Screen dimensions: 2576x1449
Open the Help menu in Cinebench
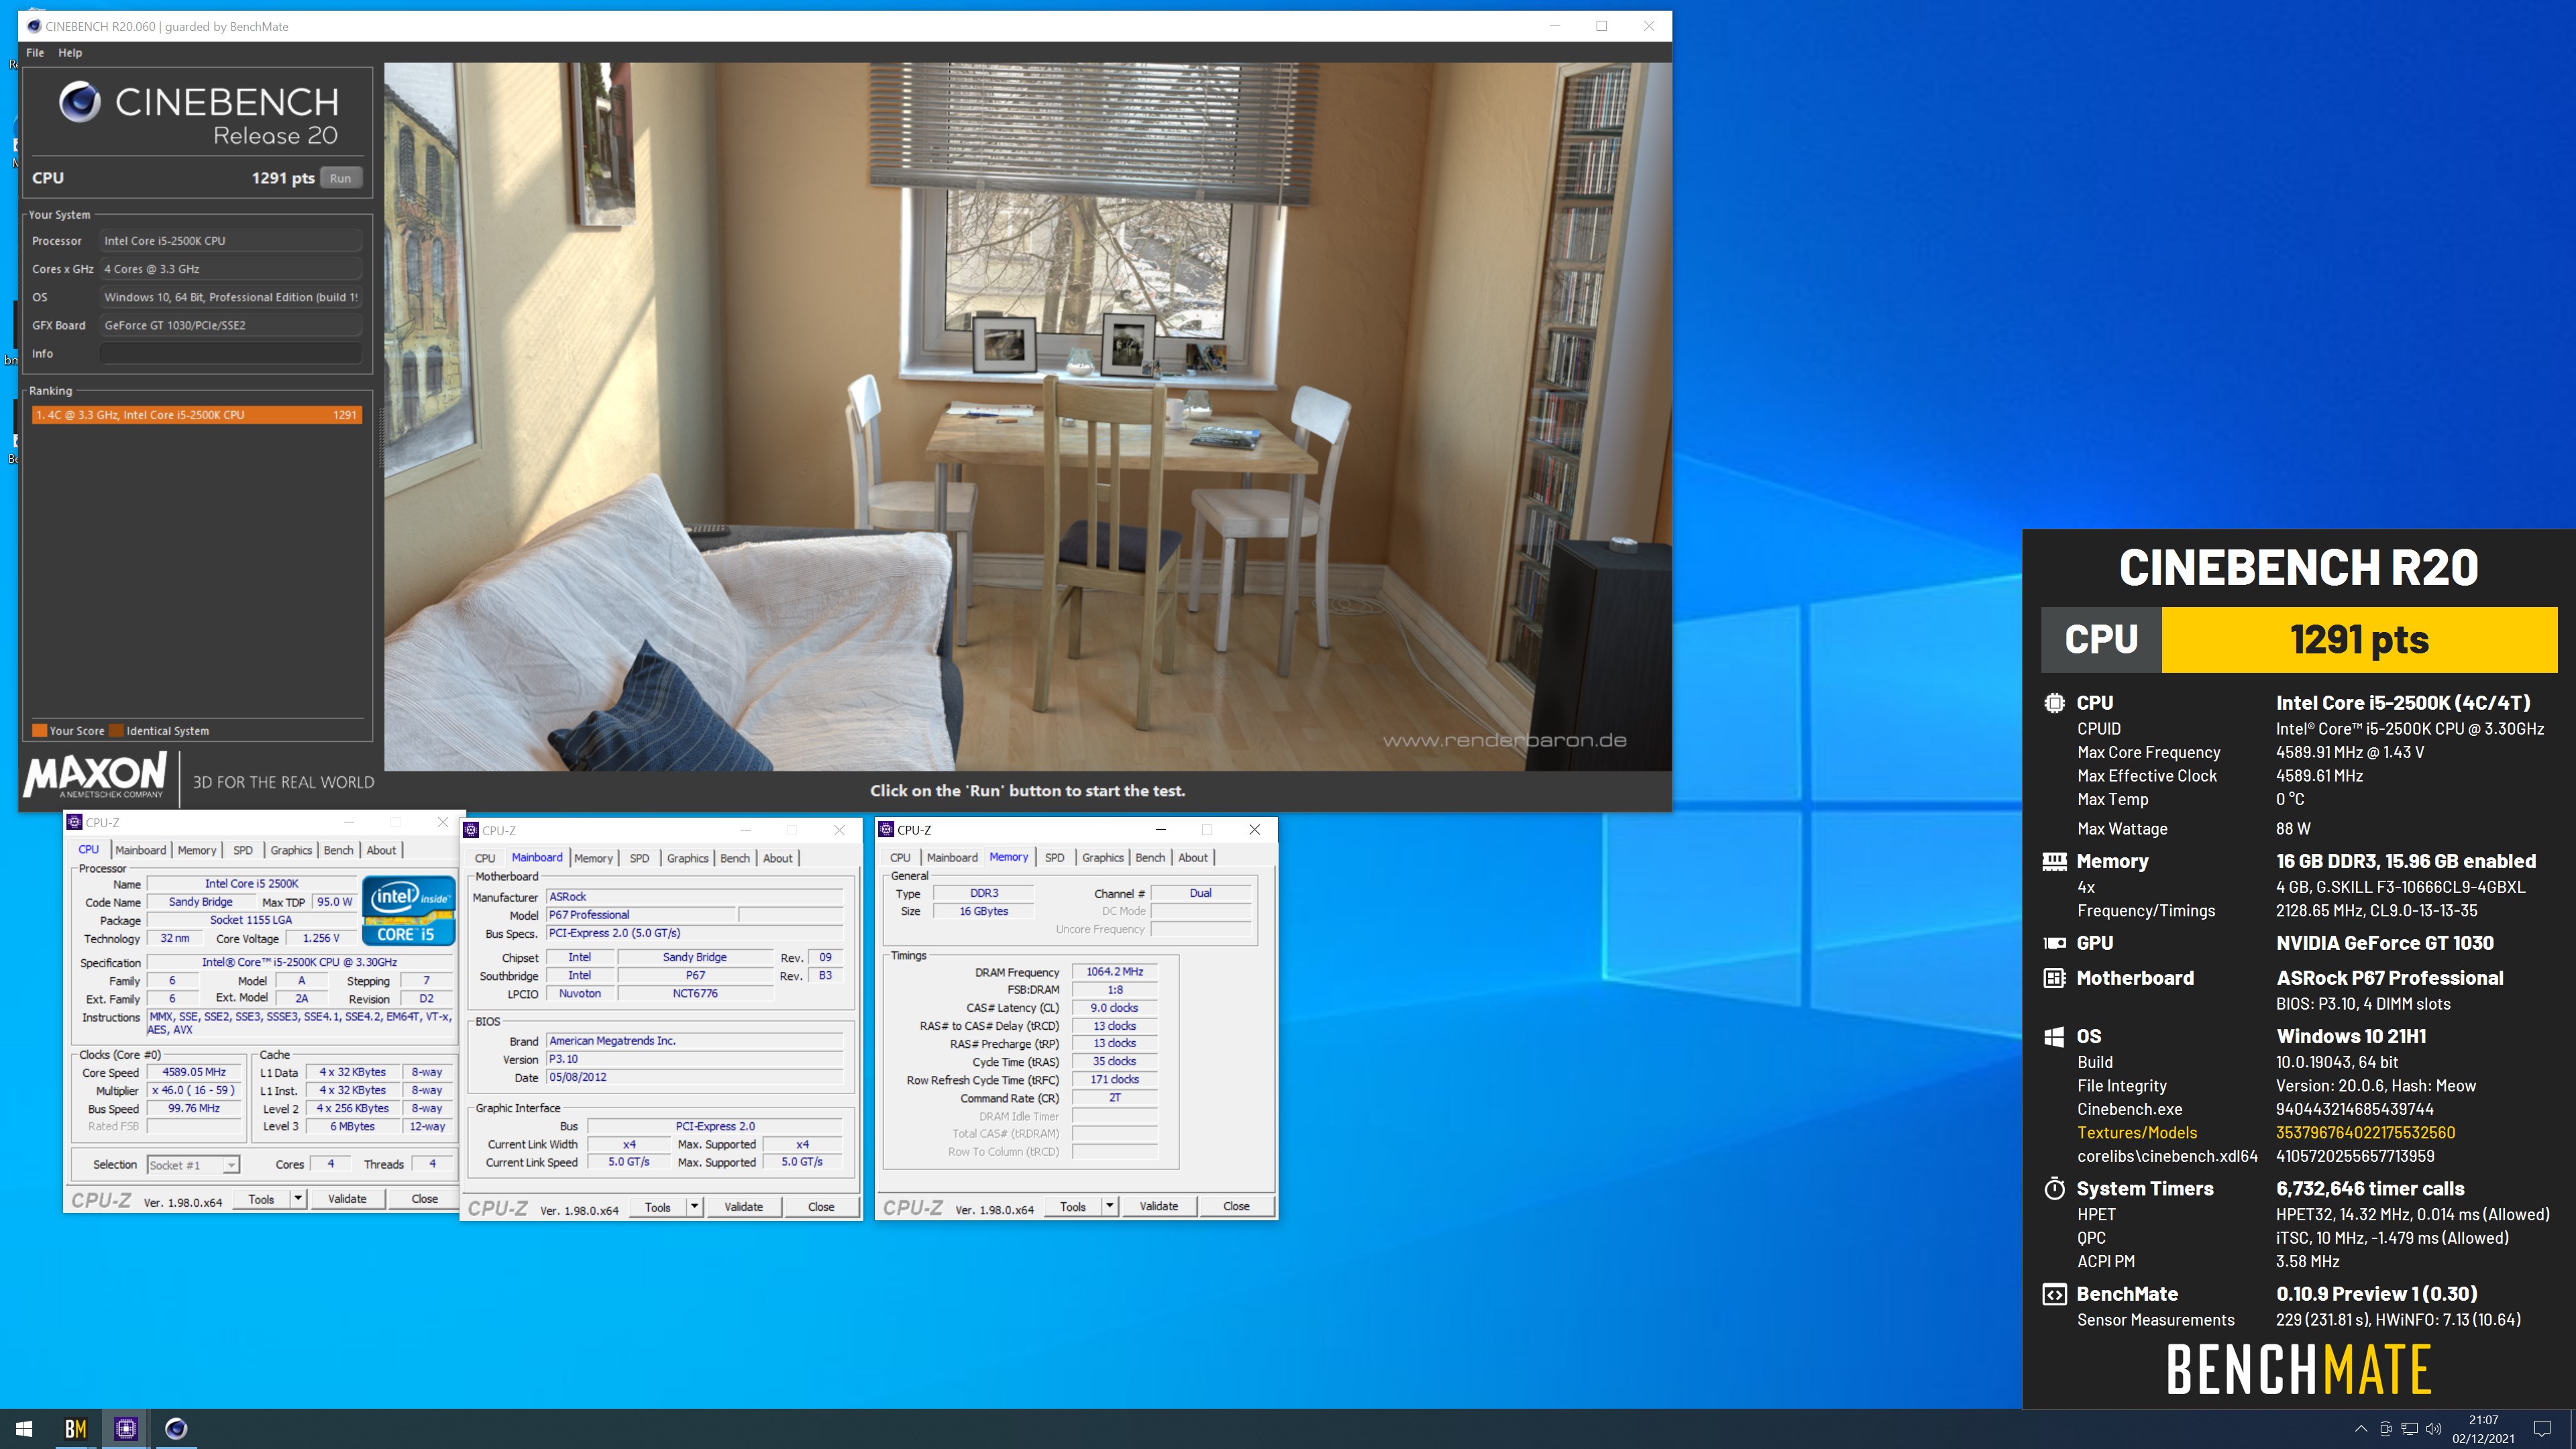pyautogui.click(x=70, y=53)
